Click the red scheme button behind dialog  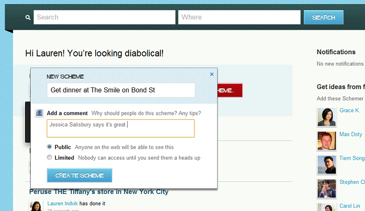(230, 90)
